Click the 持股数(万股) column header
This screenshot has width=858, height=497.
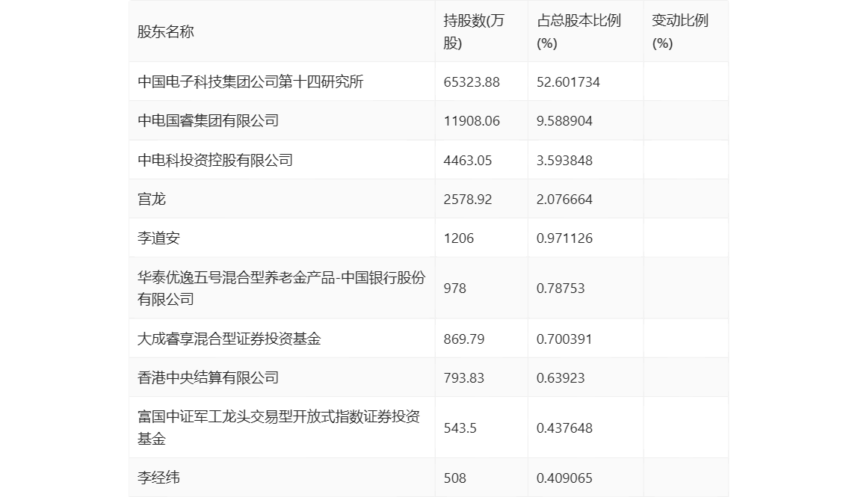coord(474,31)
